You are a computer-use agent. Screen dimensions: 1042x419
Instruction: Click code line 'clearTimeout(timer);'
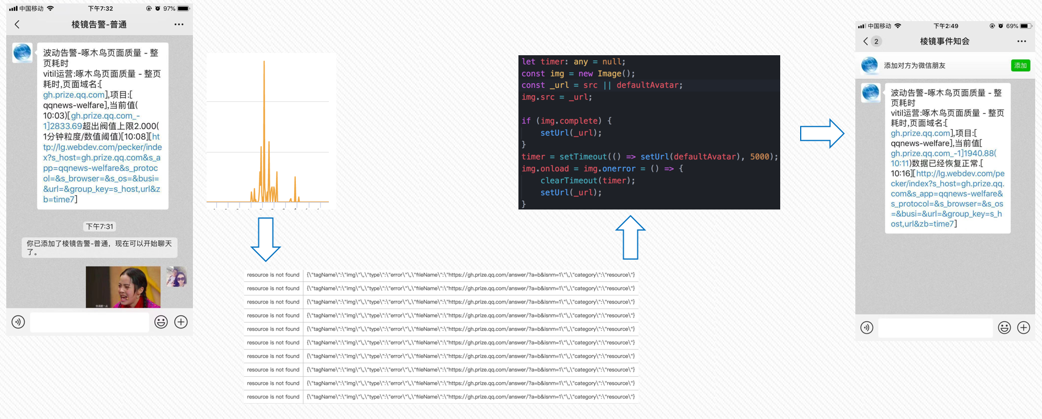(x=587, y=180)
